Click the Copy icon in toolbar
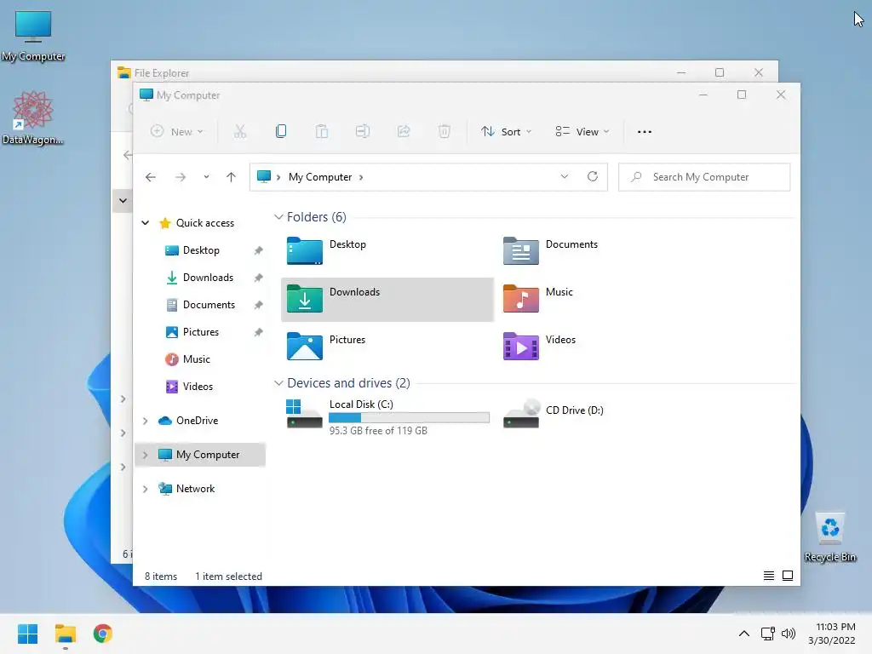Viewport: 872px width, 654px height. point(281,131)
